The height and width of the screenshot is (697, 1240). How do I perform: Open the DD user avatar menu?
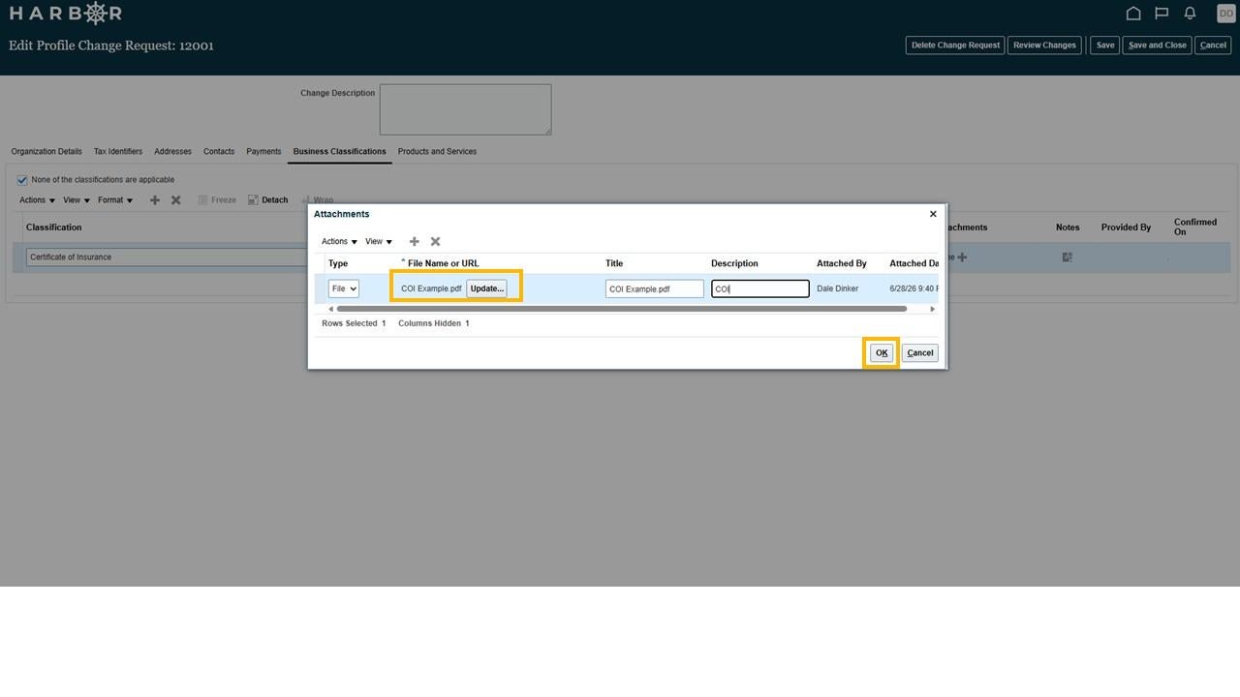(x=1226, y=14)
